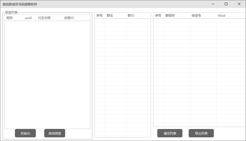Image resolution: width=246 pixels, height=141 pixels.
Task: Export the list via 导出列表
Action: tap(201, 133)
